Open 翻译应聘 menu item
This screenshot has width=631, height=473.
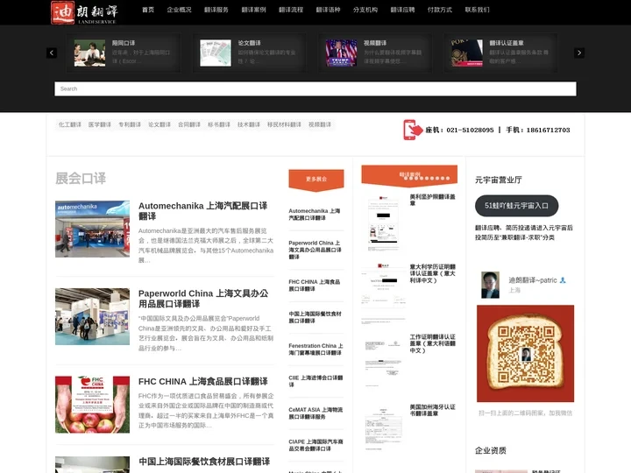pos(402,10)
